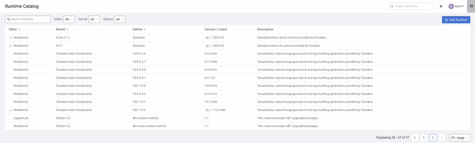
Task: Select page 2 in pagination
Action: (433, 138)
